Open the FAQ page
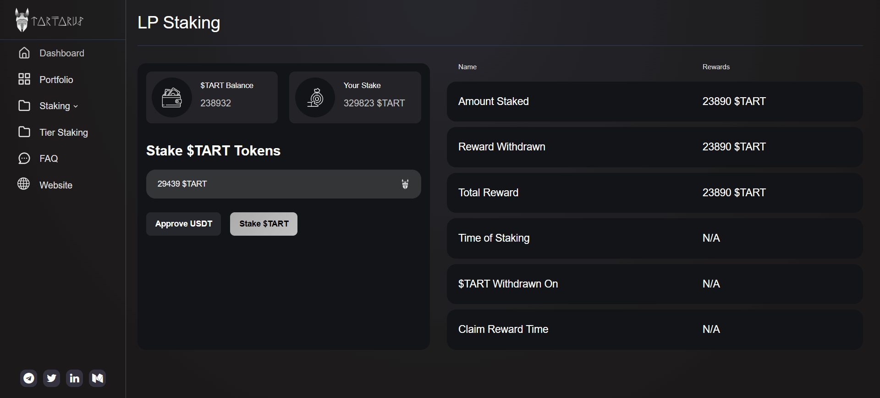This screenshot has height=398, width=880. [x=49, y=159]
